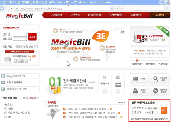
Task: Click the Refresh page icon
Action: coord(117,8)
